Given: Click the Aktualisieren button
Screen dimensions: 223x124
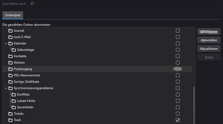Looking at the screenshot, I should (x=209, y=49).
